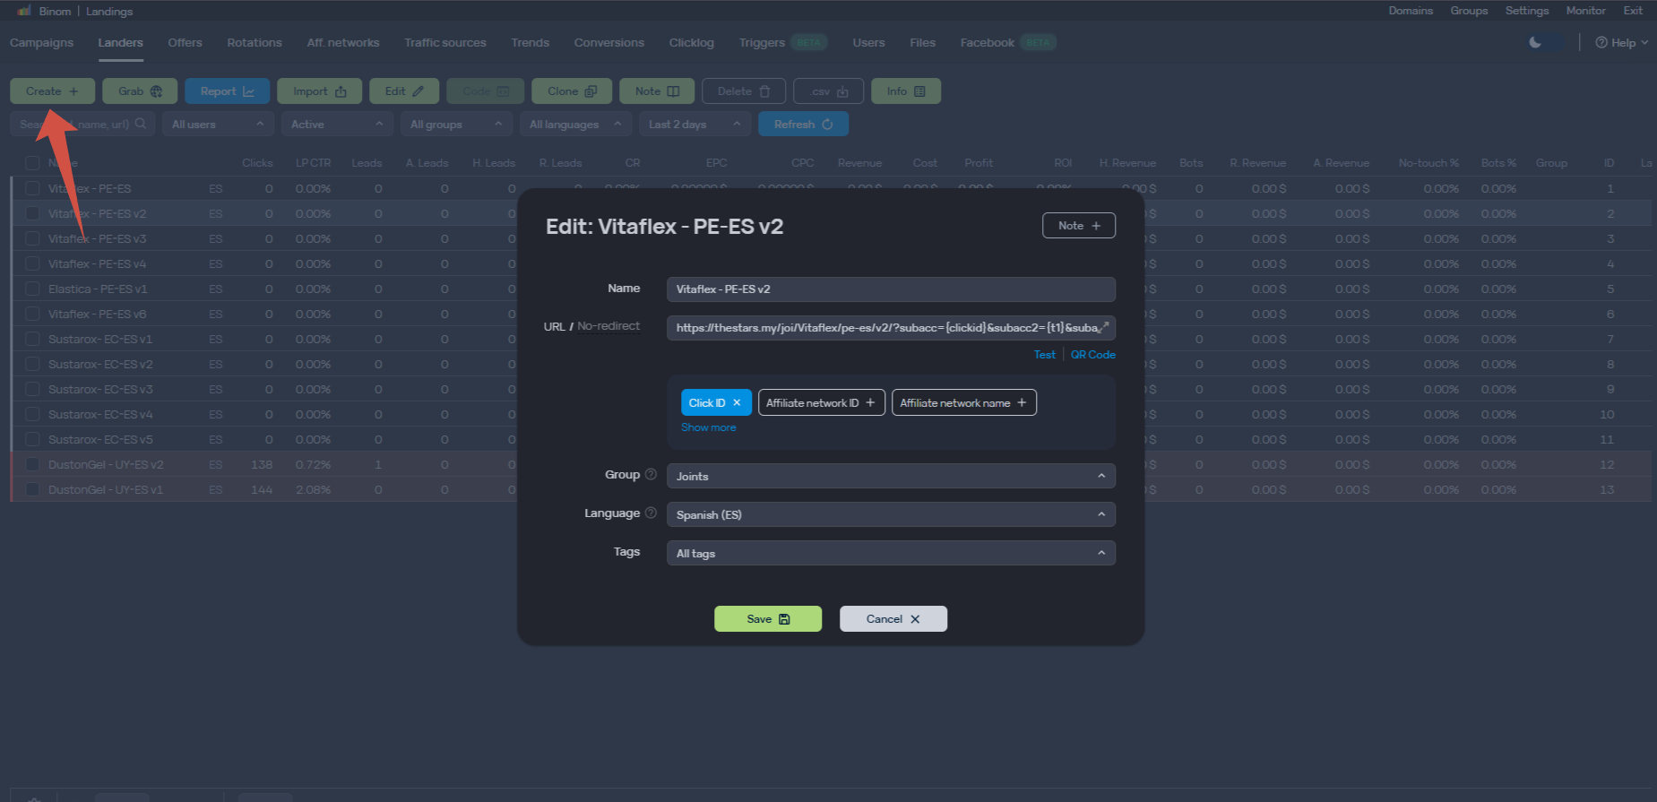Open the Last 2 days date filter
The width and height of the screenshot is (1657, 802).
pyautogui.click(x=695, y=124)
